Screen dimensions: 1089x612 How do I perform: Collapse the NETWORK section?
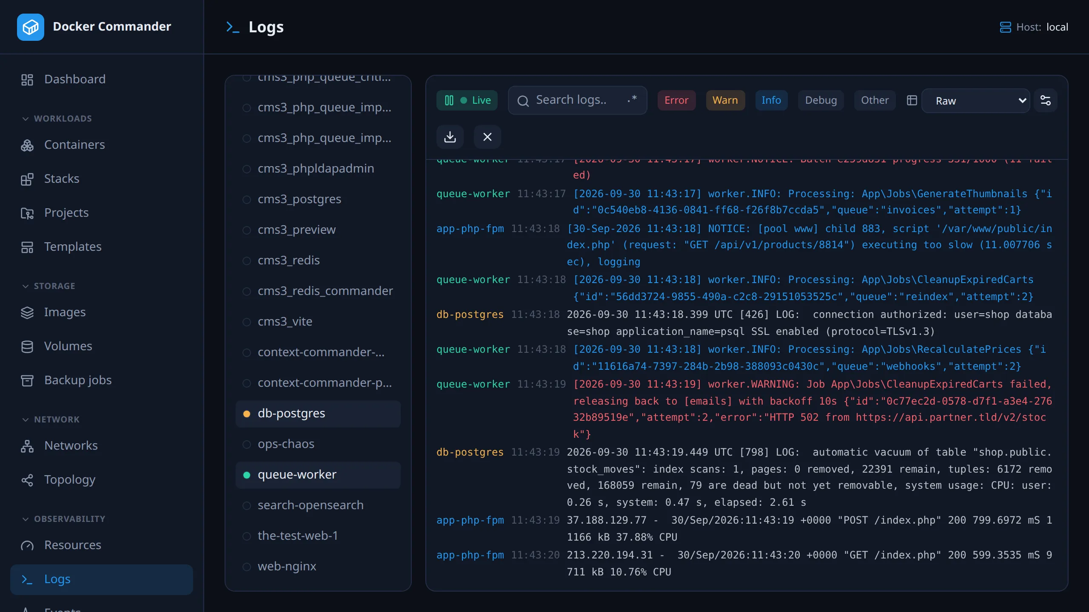[x=51, y=419]
